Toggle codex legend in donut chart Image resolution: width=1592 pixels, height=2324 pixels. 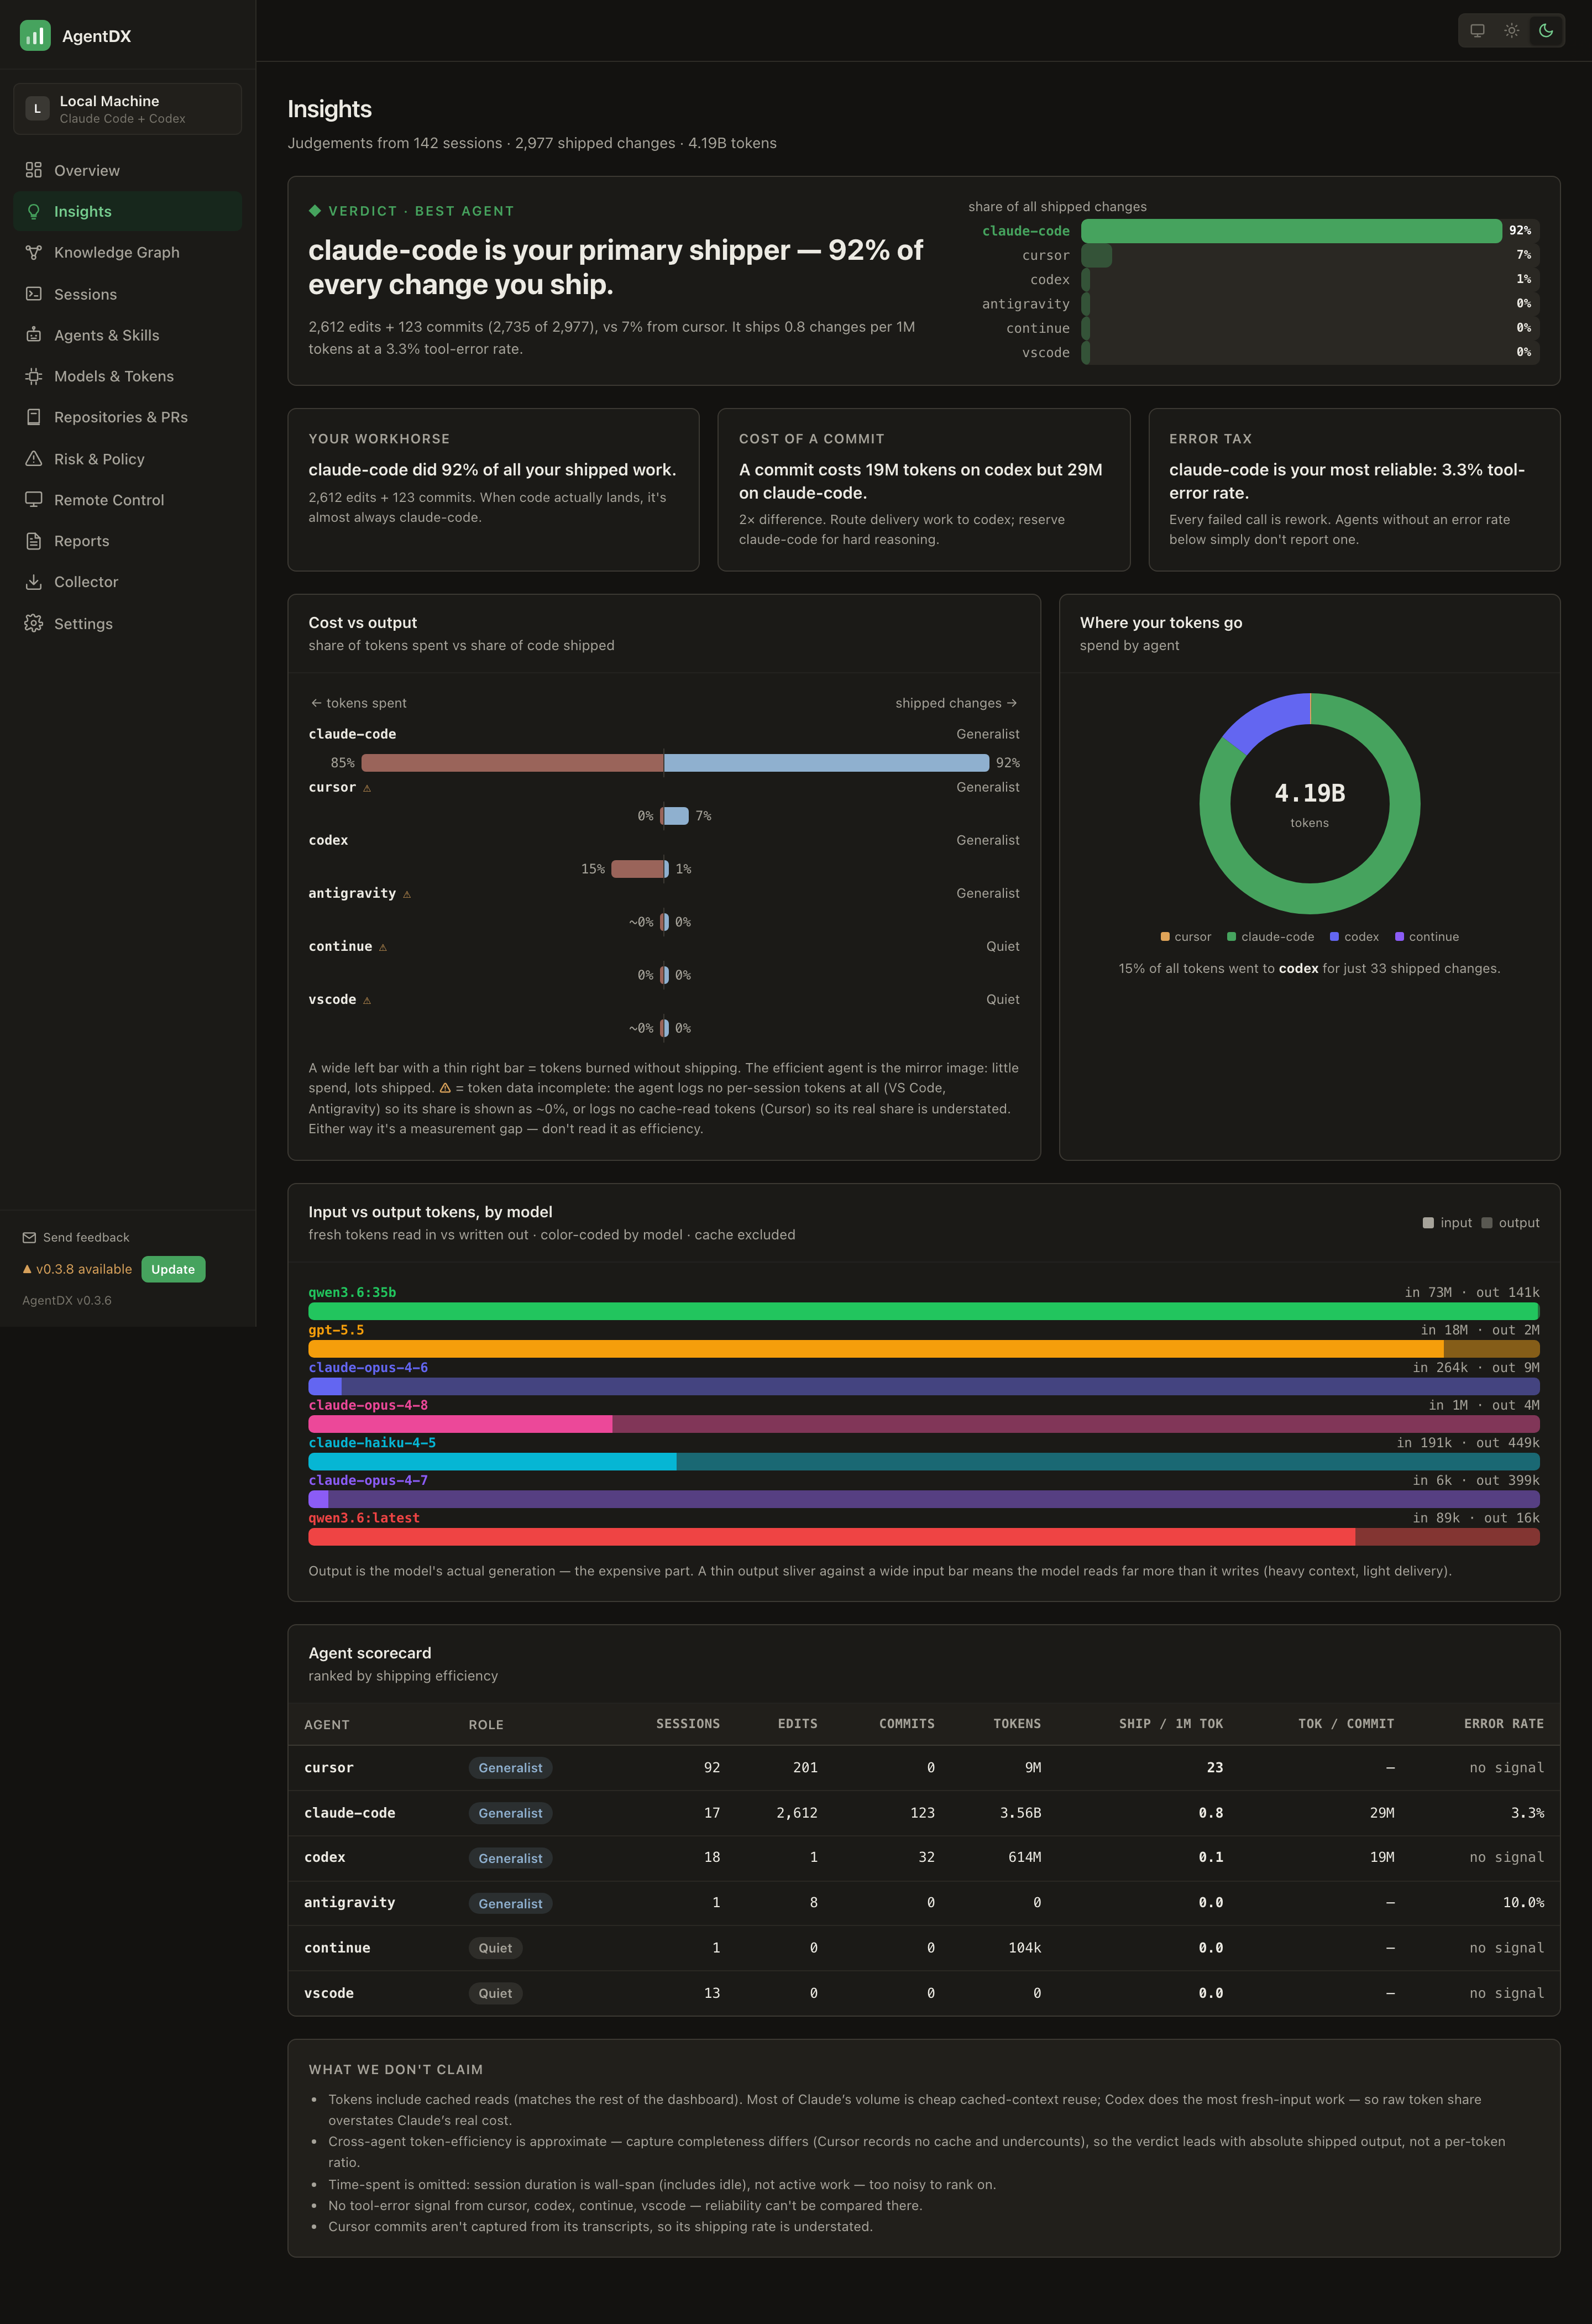(1354, 937)
